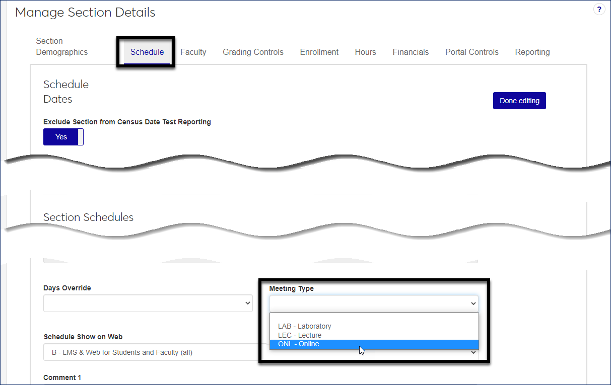611x385 pixels.
Task: Open the help question mark icon
Action: tap(599, 10)
